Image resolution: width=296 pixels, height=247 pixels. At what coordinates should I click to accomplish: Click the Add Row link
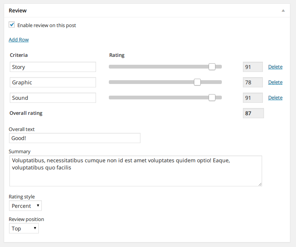(x=18, y=40)
